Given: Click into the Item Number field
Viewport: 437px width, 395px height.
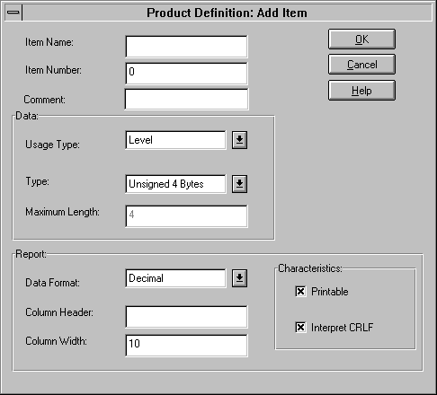Looking at the screenshot, I should pos(186,74).
